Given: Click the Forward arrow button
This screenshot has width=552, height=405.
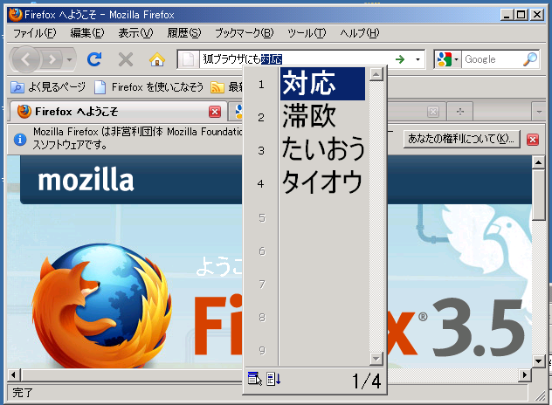Looking at the screenshot, I should (x=52, y=59).
